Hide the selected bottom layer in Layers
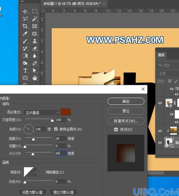The height and width of the screenshot is (196, 179). pos(160,143)
